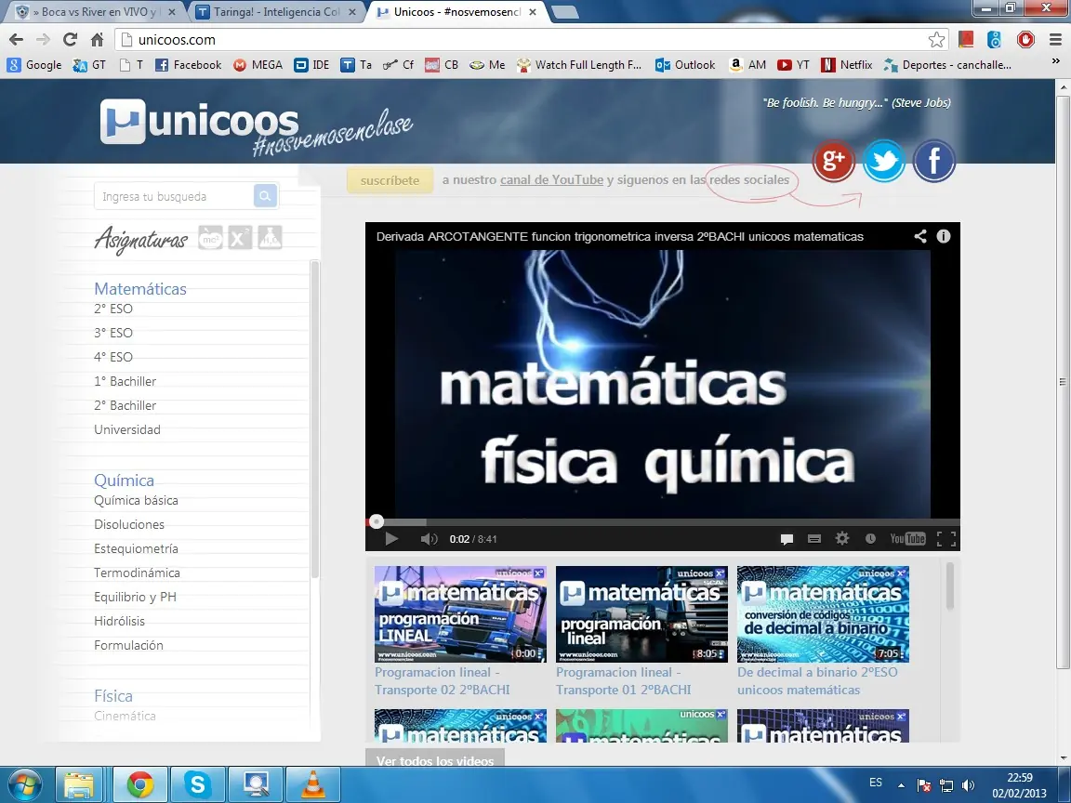Open Matemáticas category

pyautogui.click(x=140, y=289)
